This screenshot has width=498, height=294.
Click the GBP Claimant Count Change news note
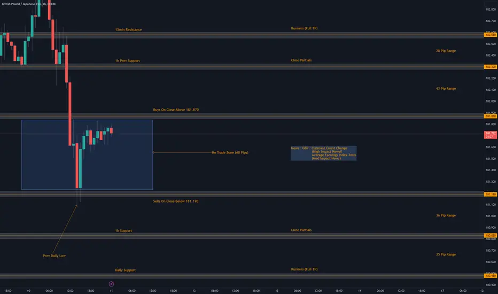pos(323,153)
